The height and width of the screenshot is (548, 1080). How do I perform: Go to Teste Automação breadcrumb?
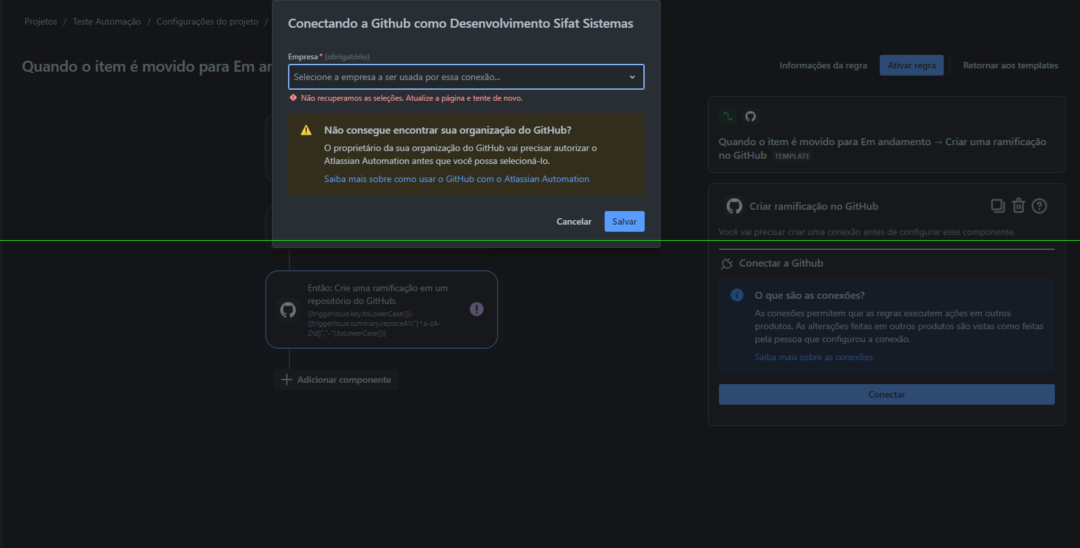pyautogui.click(x=107, y=21)
